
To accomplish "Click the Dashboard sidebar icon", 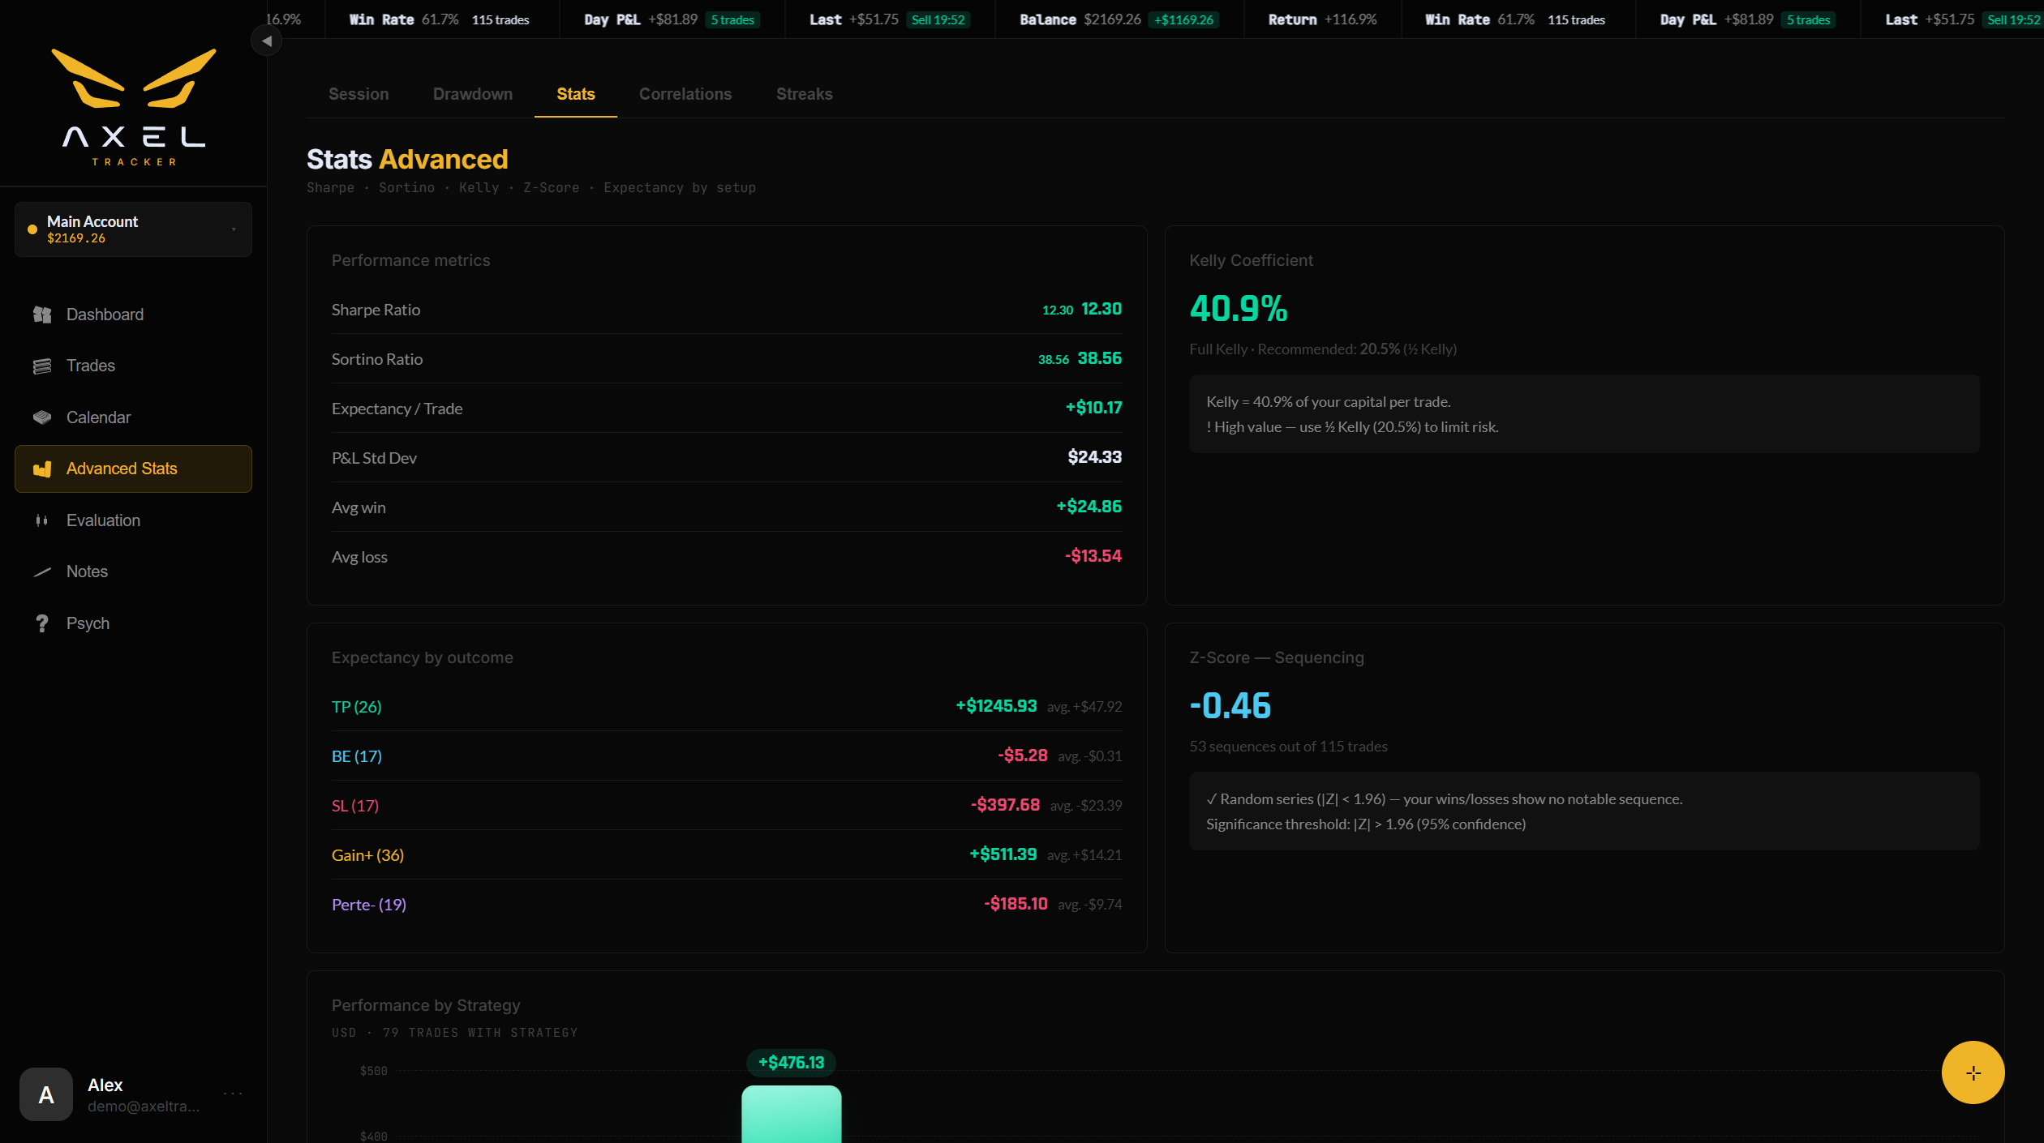I will 42,315.
